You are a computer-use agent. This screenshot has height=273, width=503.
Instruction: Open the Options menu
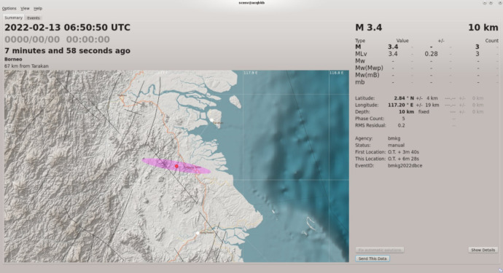point(9,8)
